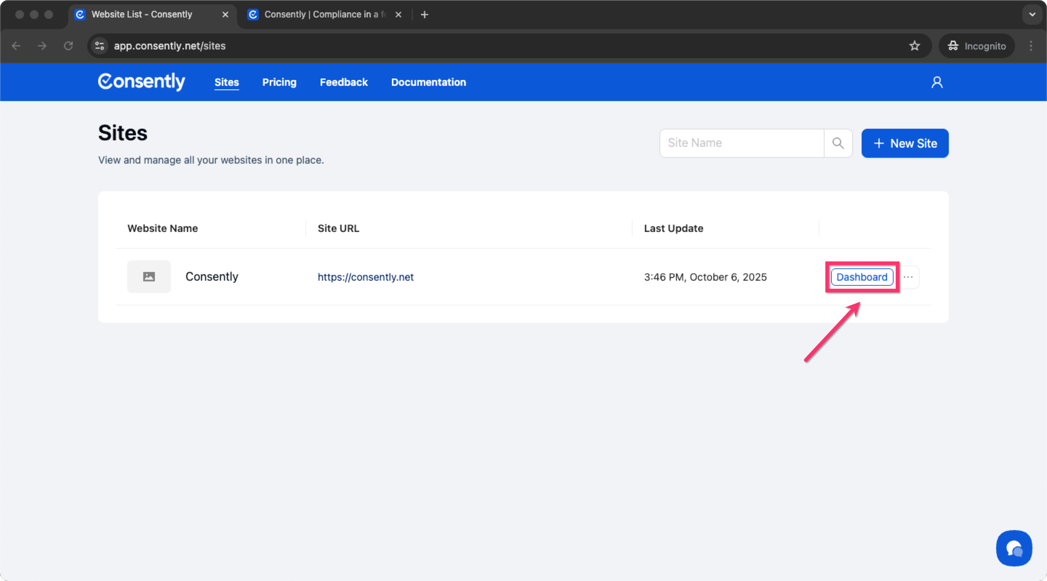Screen dimensions: 1047x581
Task: Open the Documentation menu item
Action: pos(428,83)
